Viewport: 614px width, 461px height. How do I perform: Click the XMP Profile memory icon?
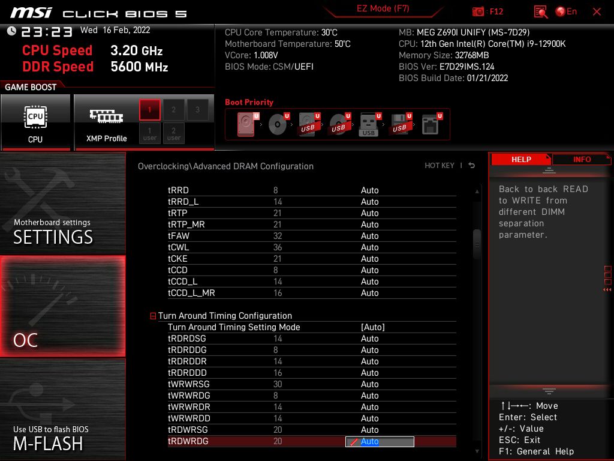(107, 116)
